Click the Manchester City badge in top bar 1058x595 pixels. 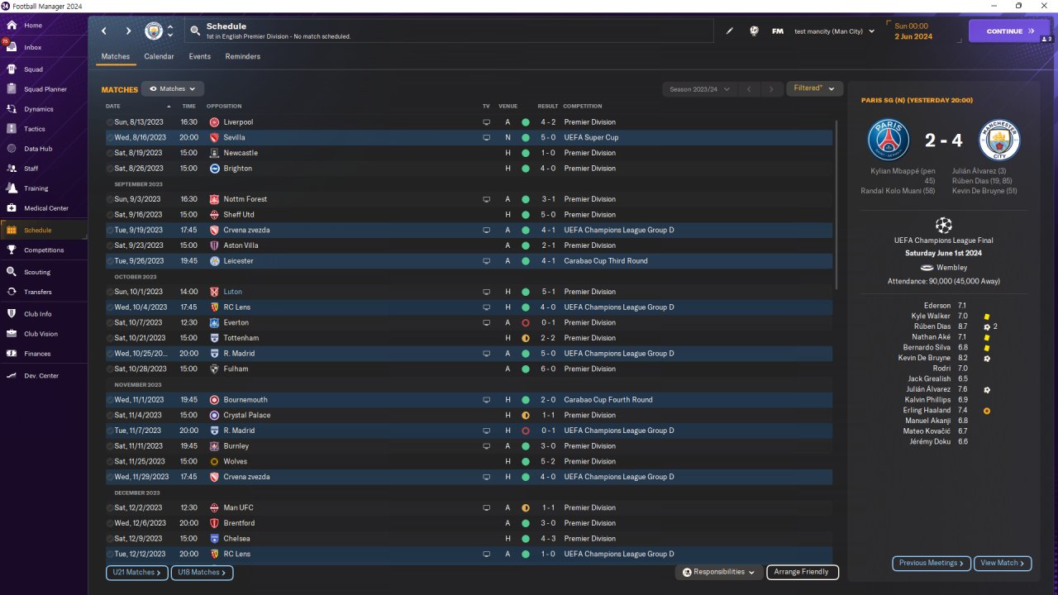pos(154,31)
